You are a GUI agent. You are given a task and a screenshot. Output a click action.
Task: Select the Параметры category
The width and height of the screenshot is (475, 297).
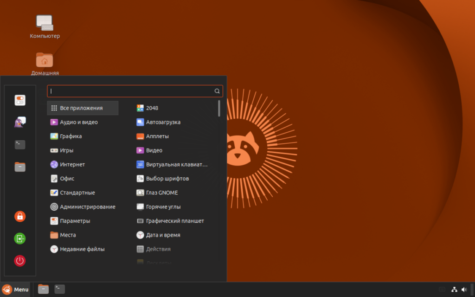tap(83, 220)
